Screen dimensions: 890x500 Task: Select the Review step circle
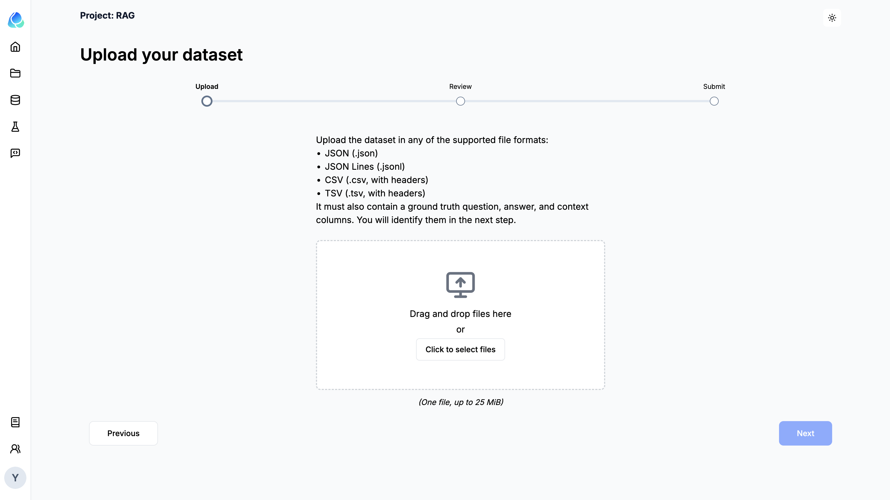tap(460, 101)
